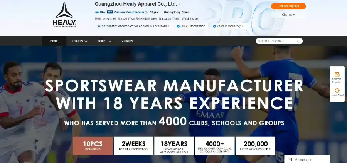Click the store search magnifier icon

click(x=299, y=41)
